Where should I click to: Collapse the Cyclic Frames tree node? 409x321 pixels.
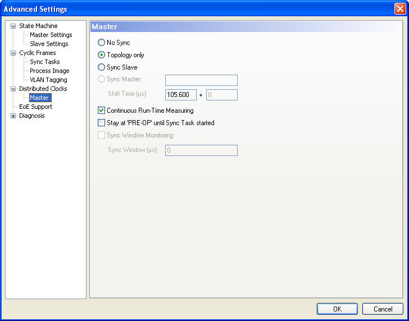point(13,53)
